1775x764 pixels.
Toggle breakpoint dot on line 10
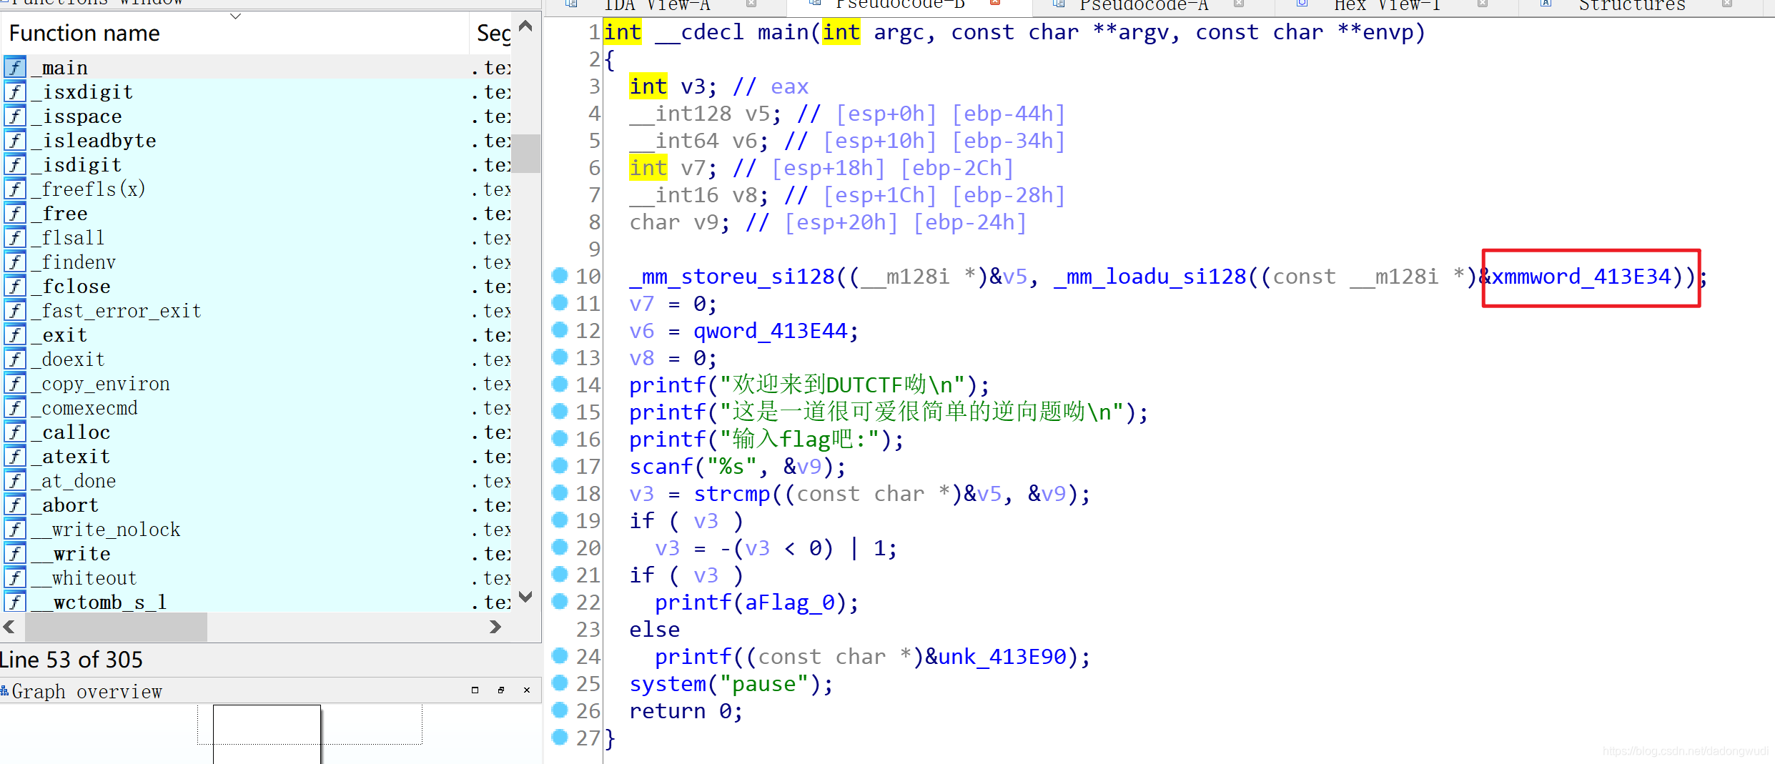[560, 275]
